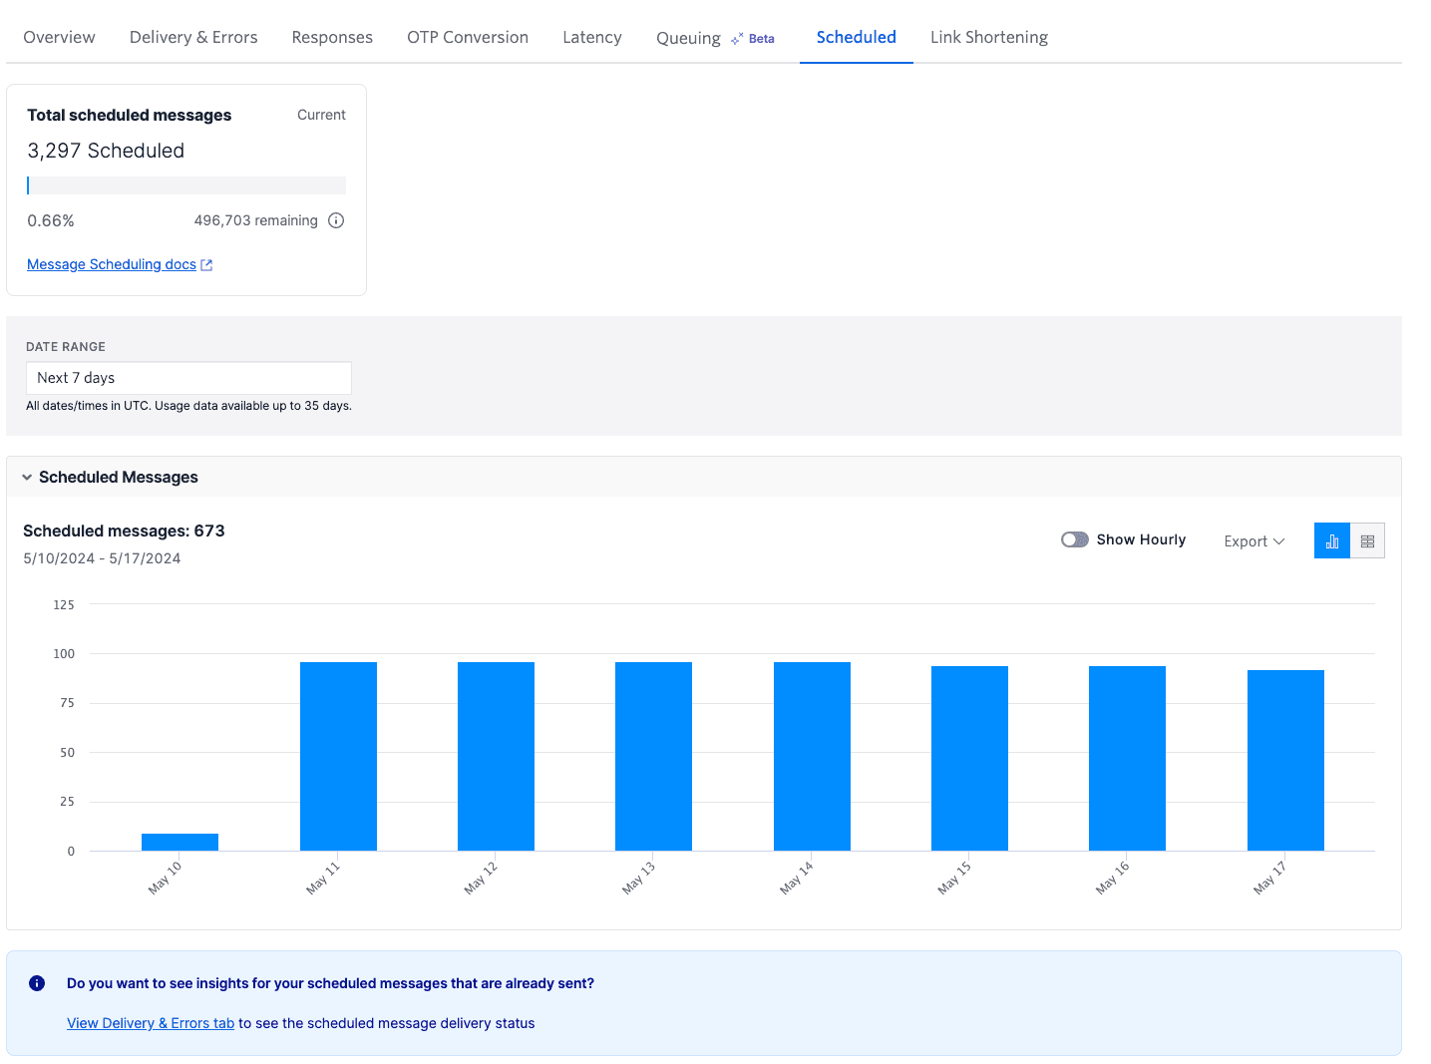Image resolution: width=1431 pixels, height=1064 pixels.
Task: Select the bar chart view icon
Action: (1331, 539)
